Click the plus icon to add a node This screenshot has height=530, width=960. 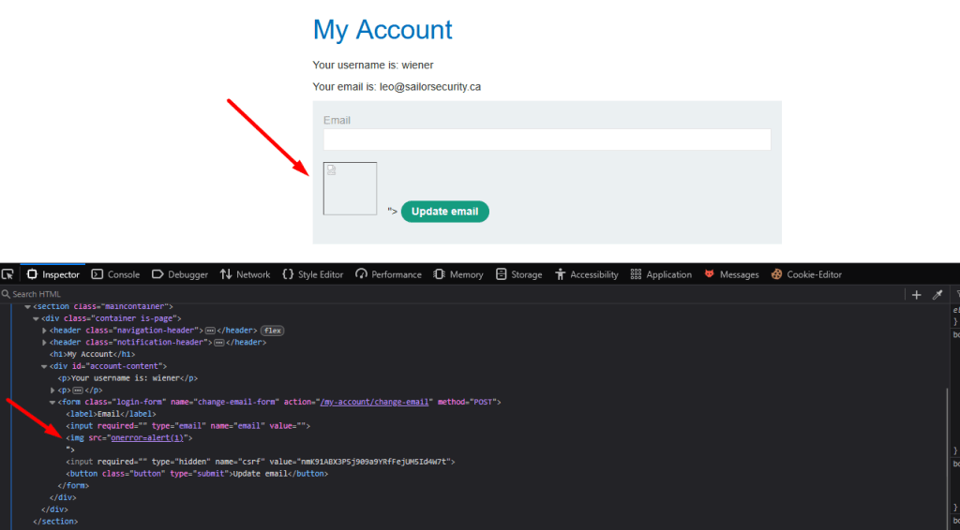pos(917,294)
